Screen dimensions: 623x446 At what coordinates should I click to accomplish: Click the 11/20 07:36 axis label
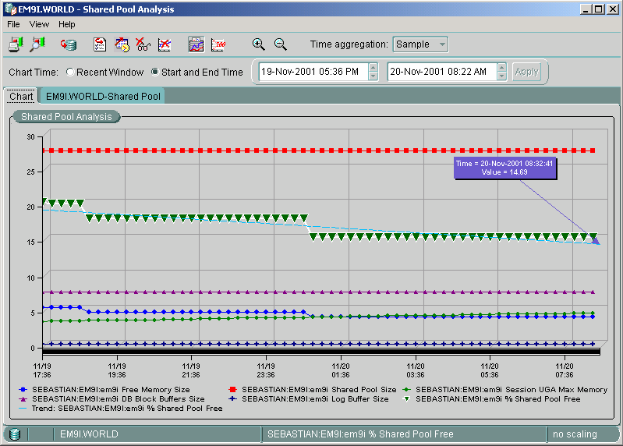pos(565,370)
